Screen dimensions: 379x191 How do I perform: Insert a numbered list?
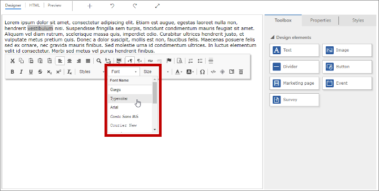click(191, 61)
